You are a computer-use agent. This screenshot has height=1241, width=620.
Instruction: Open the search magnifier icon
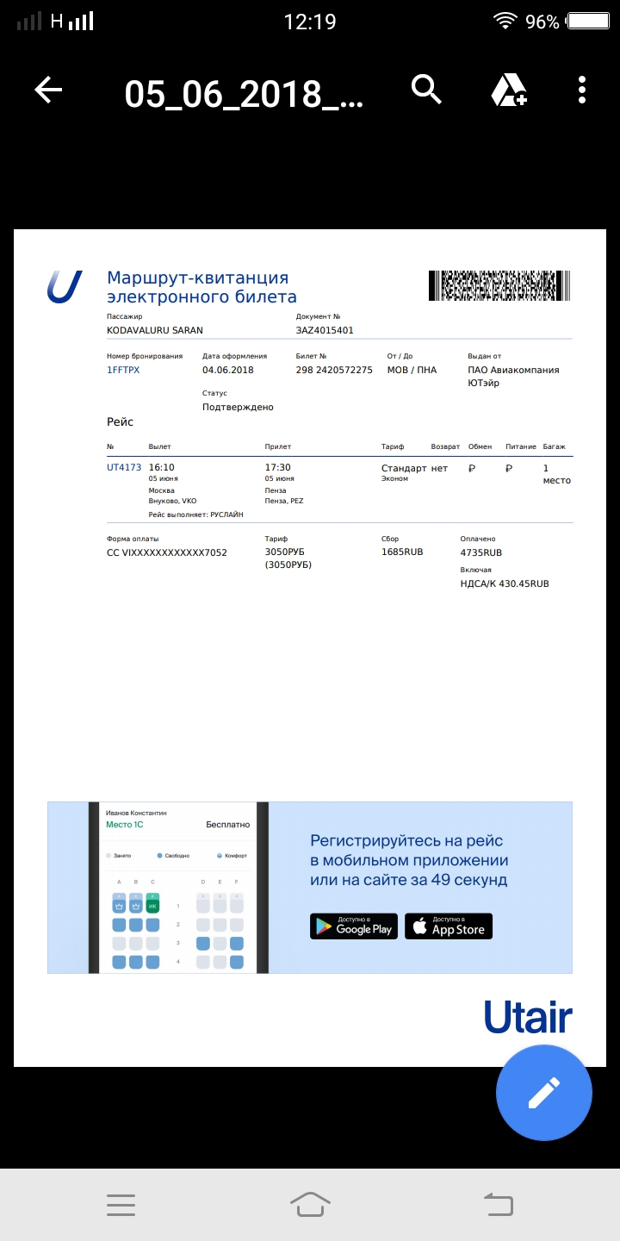pos(427,89)
